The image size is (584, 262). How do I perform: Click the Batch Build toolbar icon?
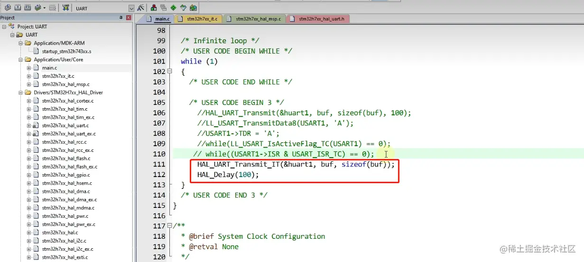click(37, 8)
